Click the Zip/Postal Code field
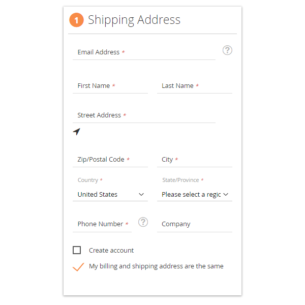 (x=110, y=160)
